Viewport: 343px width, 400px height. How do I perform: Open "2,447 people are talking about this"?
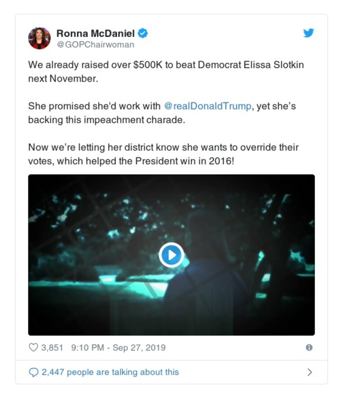[x=110, y=372]
